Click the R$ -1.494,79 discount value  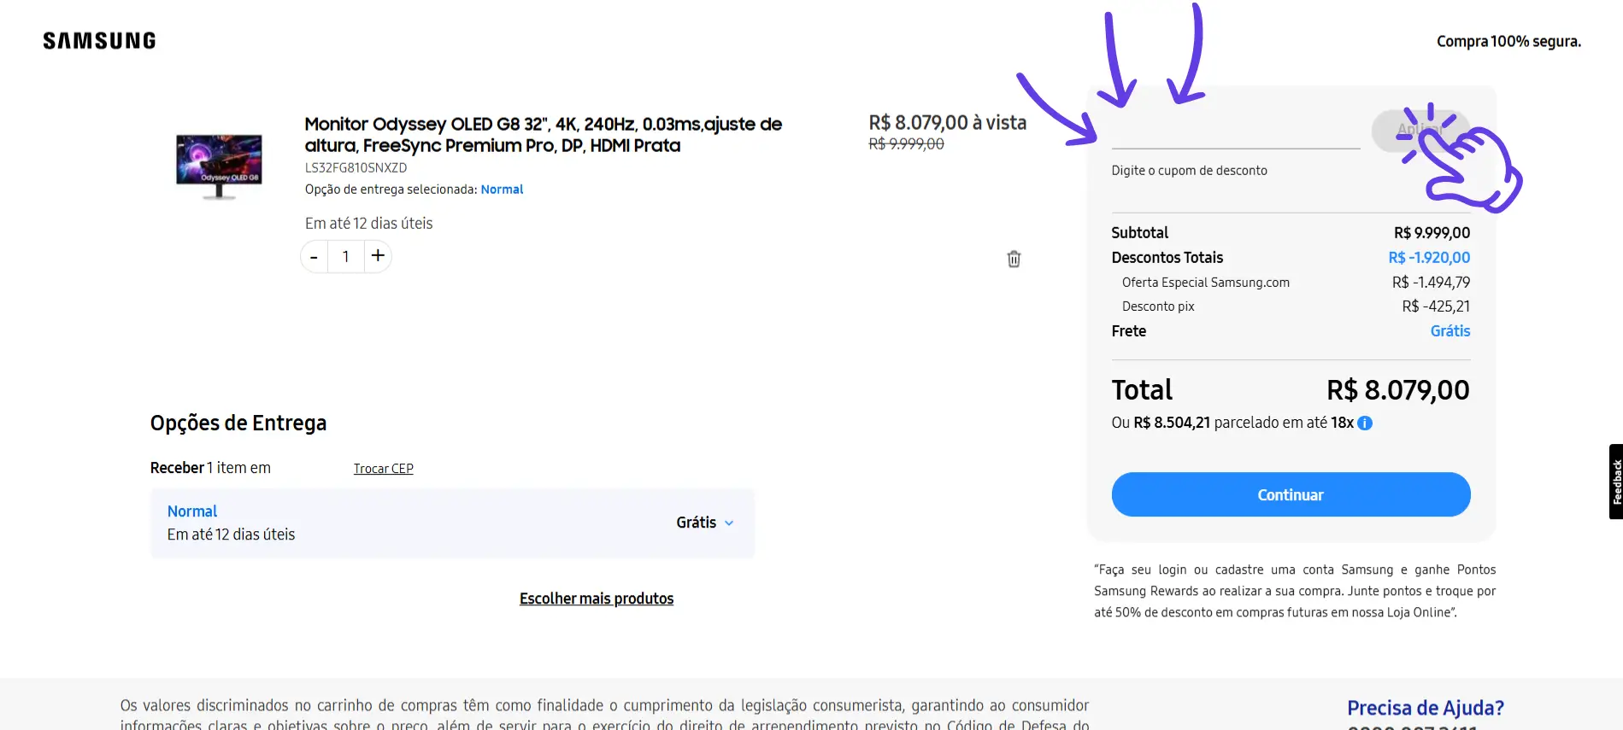coord(1431,283)
